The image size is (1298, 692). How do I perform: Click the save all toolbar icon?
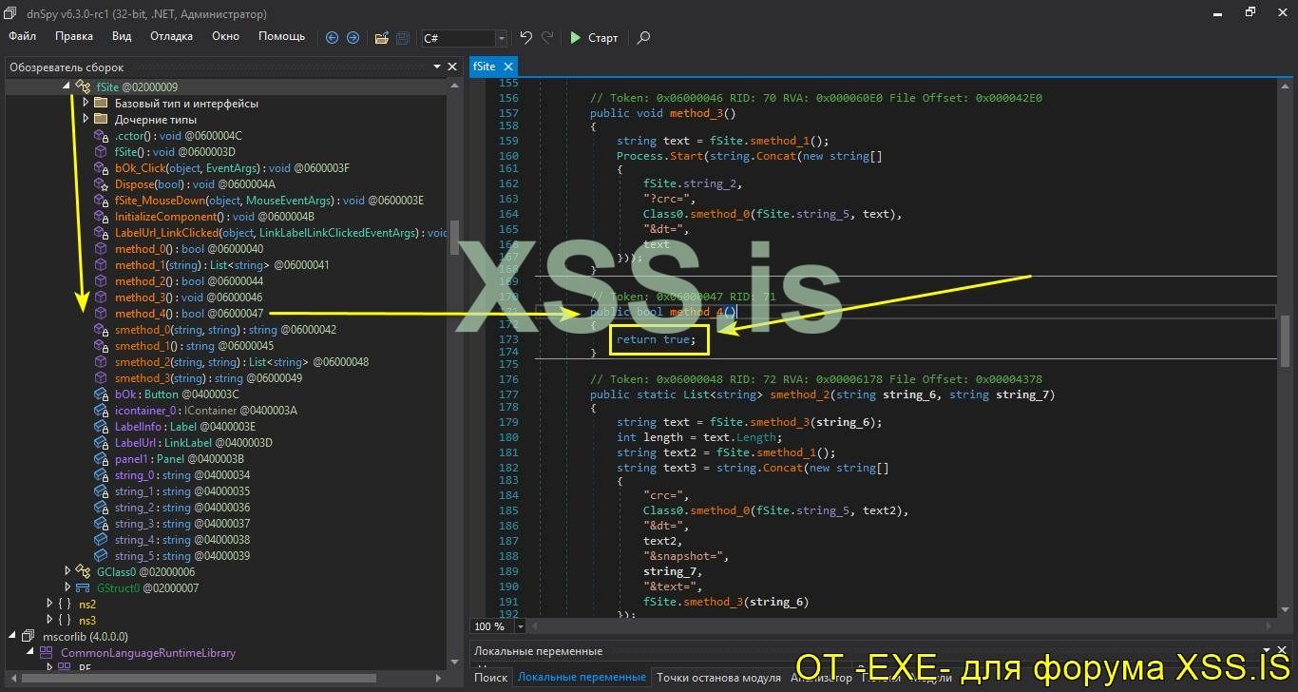click(x=403, y=38)
